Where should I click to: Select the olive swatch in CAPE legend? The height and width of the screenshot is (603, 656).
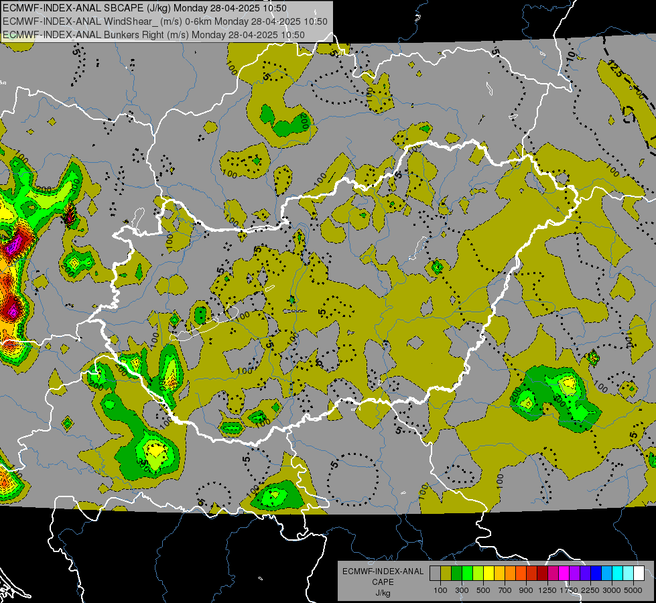click(x=446, y=574)
